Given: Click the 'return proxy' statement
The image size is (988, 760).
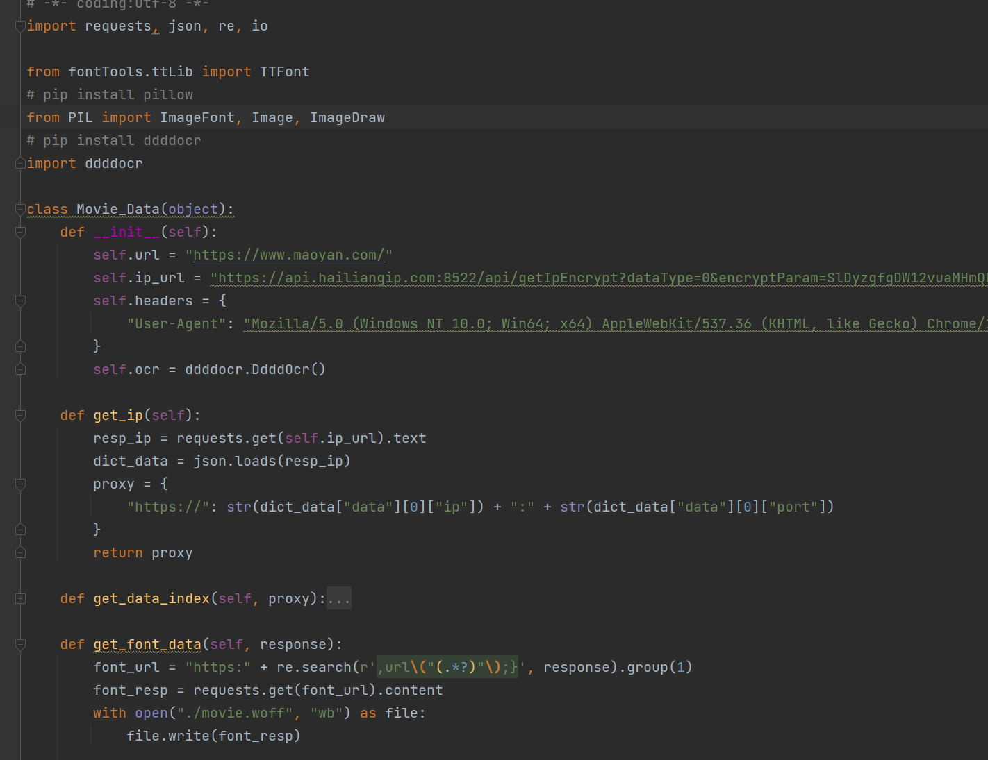Looking at the screenshot, I should (x=143, y=553).
